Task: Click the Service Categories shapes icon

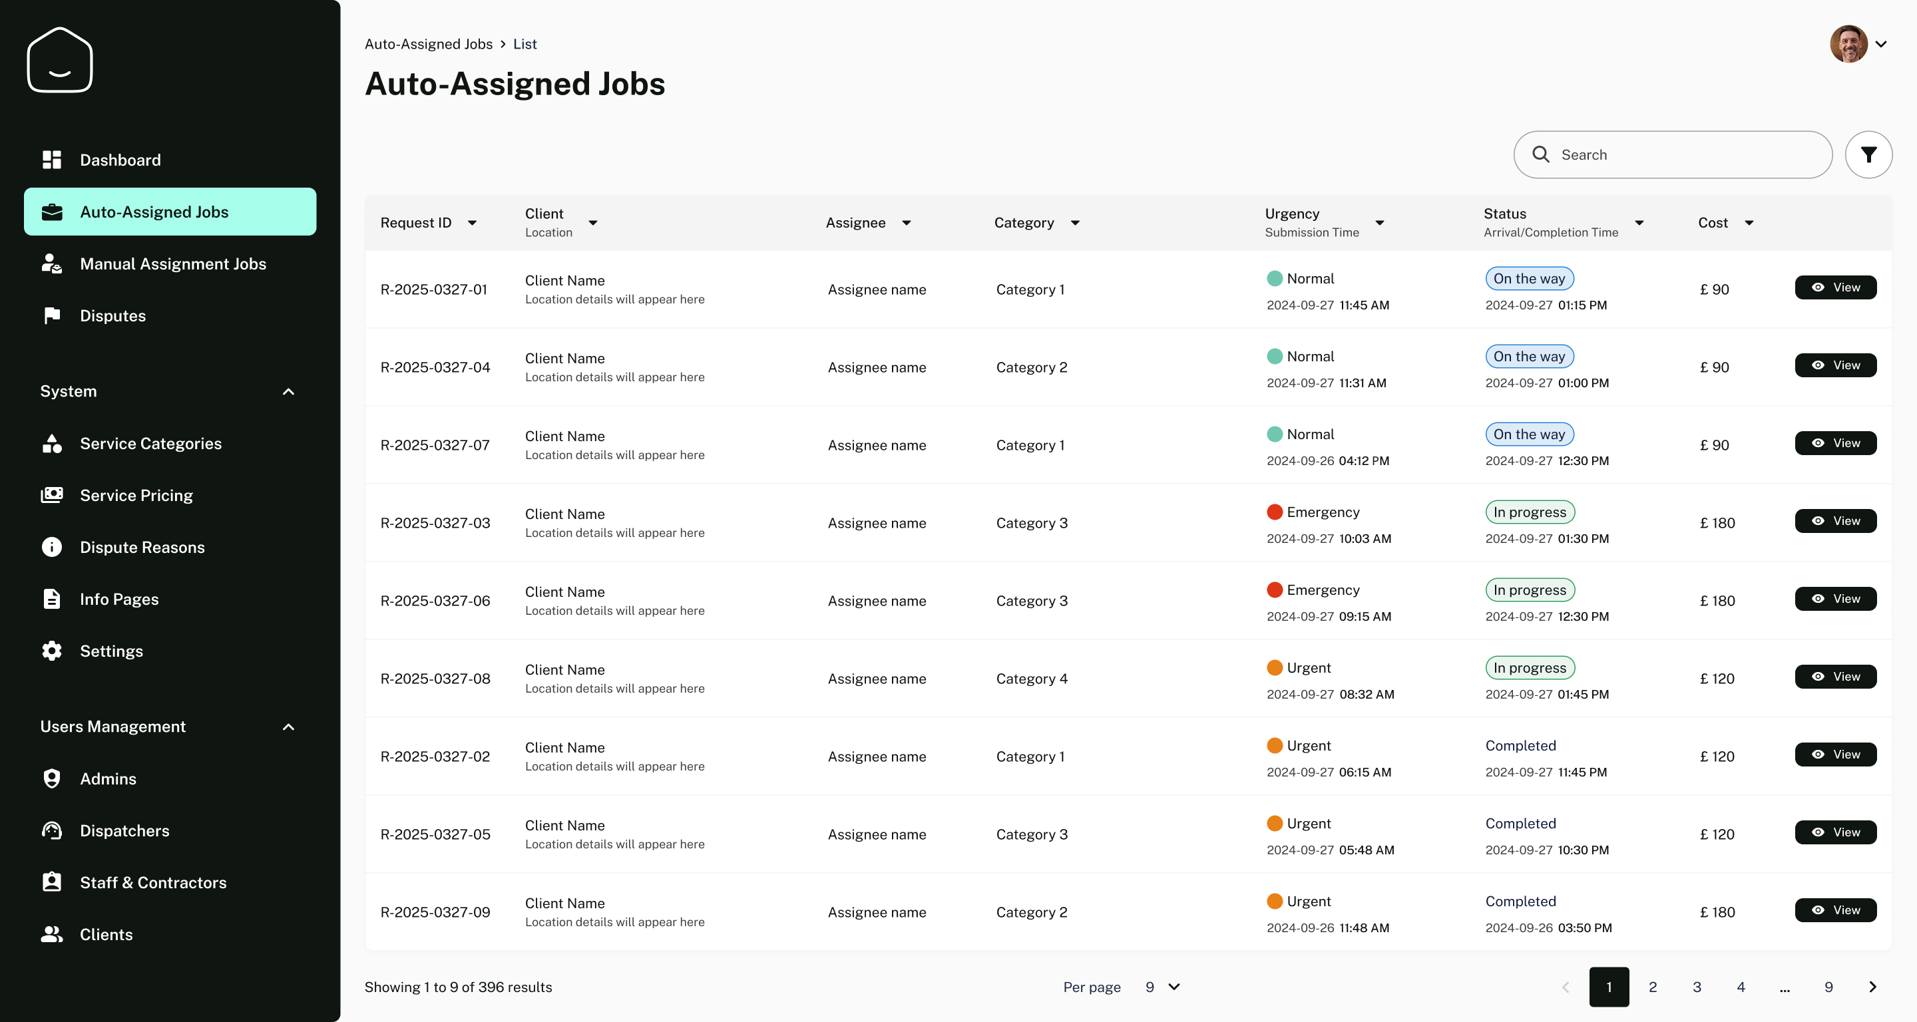Action: coord(51,443)
